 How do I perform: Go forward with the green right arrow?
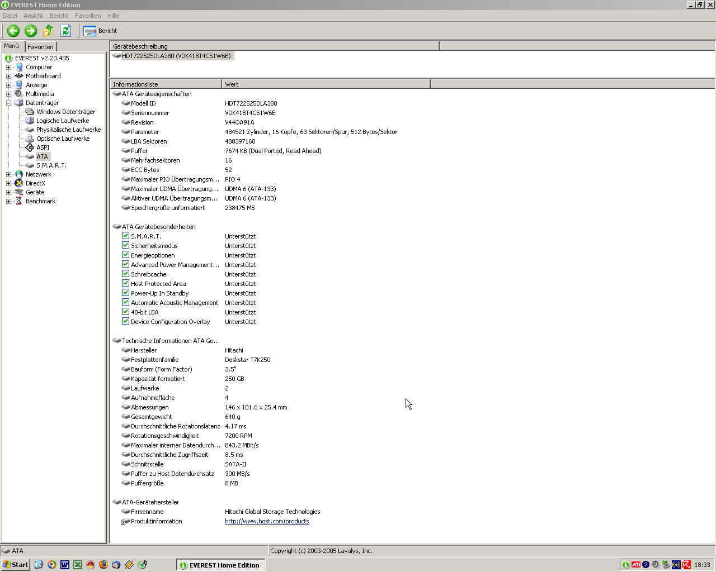tap(31, 31)
